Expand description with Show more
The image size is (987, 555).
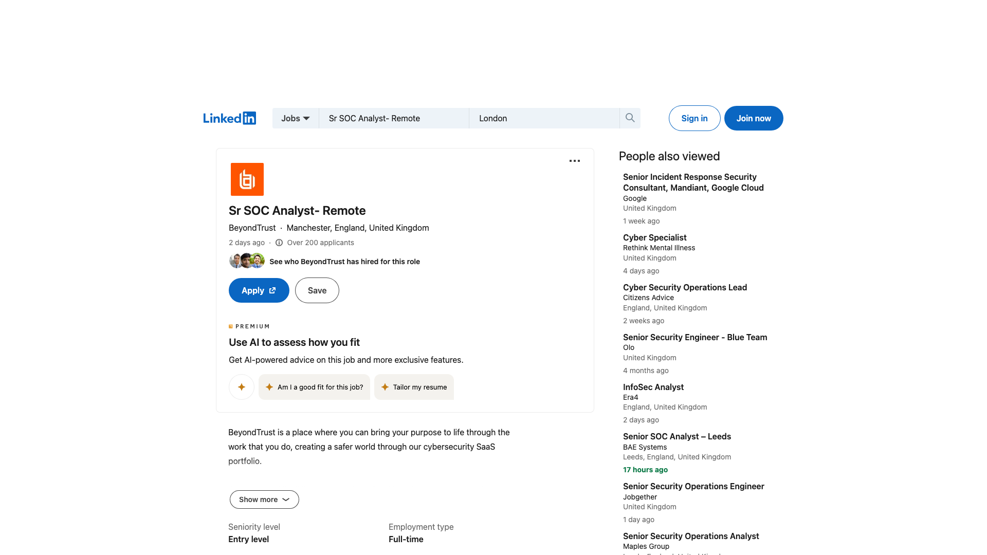(x=264, y=499)
